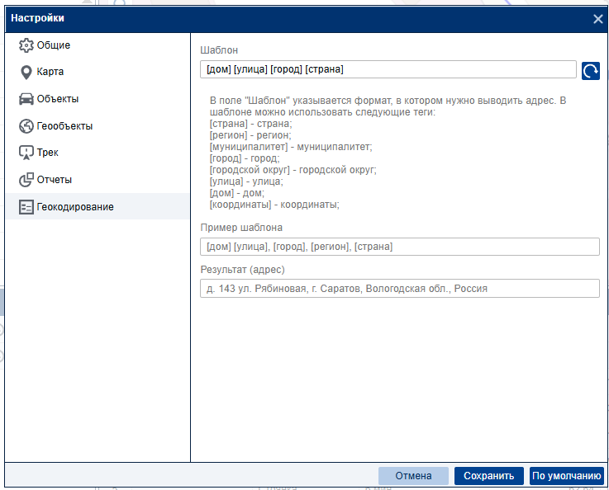The width and height of the screenshot is (609, 490).
Task: Click the pie chart icon for Отчеты
Action: coord(26,180)
